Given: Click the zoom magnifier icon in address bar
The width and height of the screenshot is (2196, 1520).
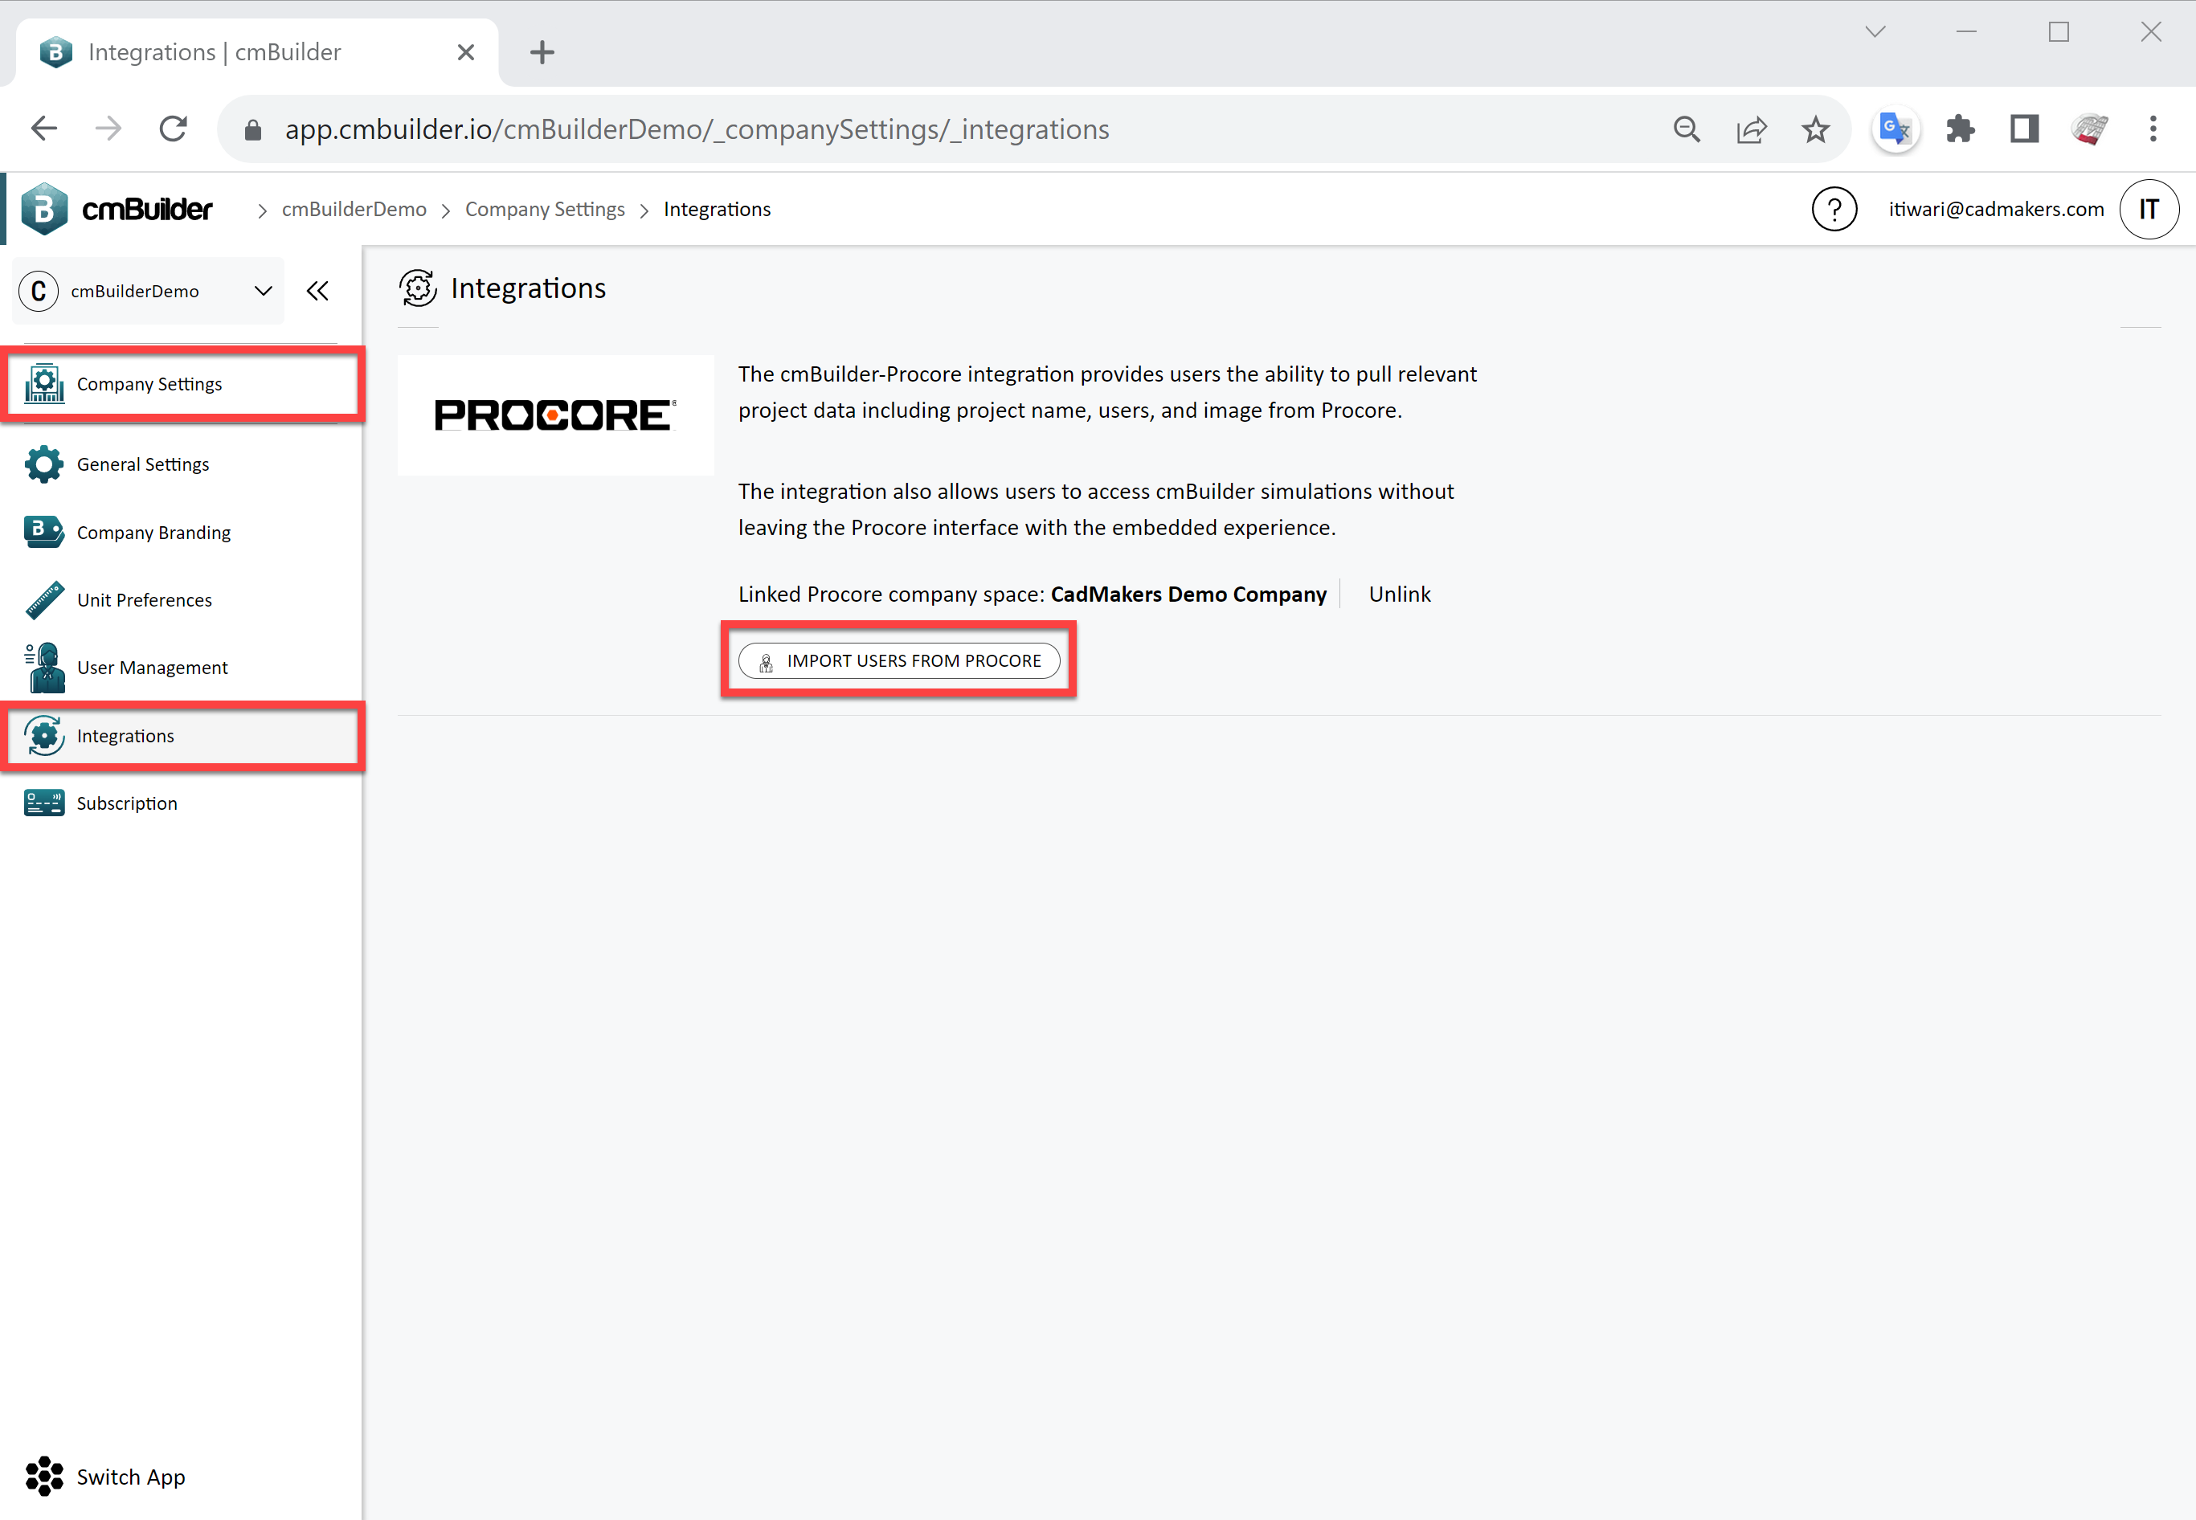Looking at the screenshot, I should [1687, 129].
